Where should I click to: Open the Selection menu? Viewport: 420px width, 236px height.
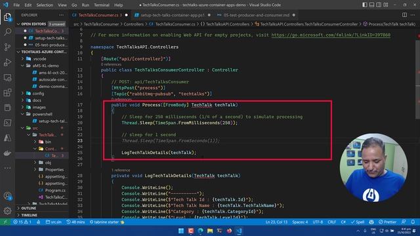(45, 5)
